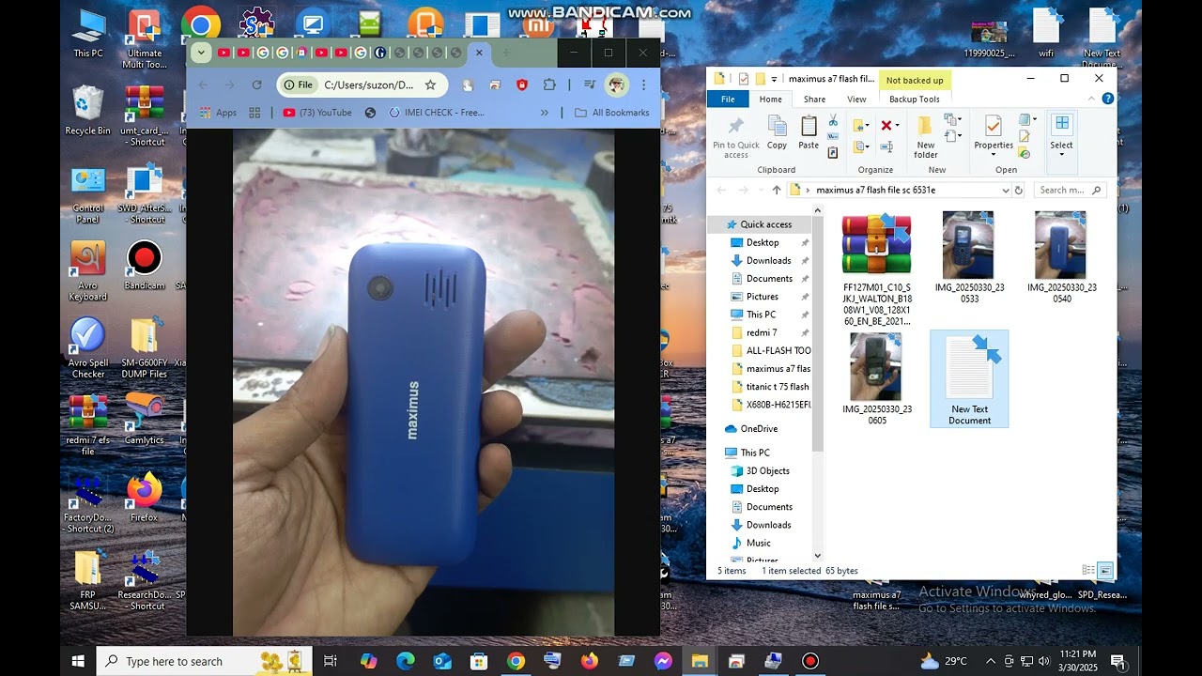Bookmark this page with the star icon

click(x=430, y=84)
